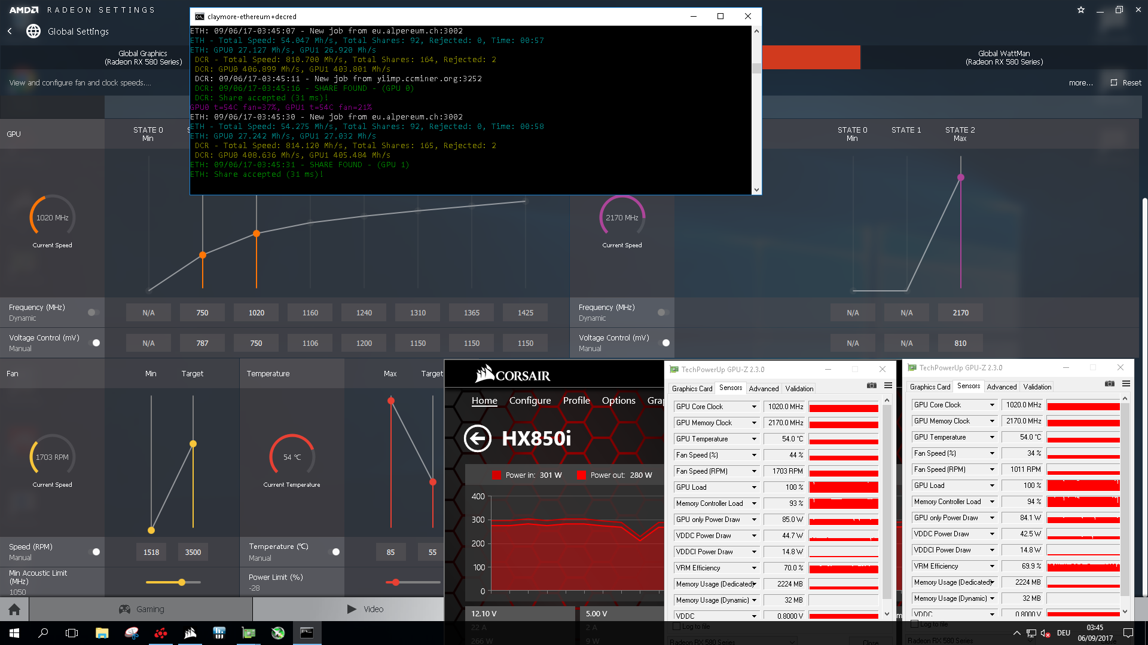1148x645 pixels.
Task: Click the GPU-Z graphics card taskbar icon
Action: (248, 633)
